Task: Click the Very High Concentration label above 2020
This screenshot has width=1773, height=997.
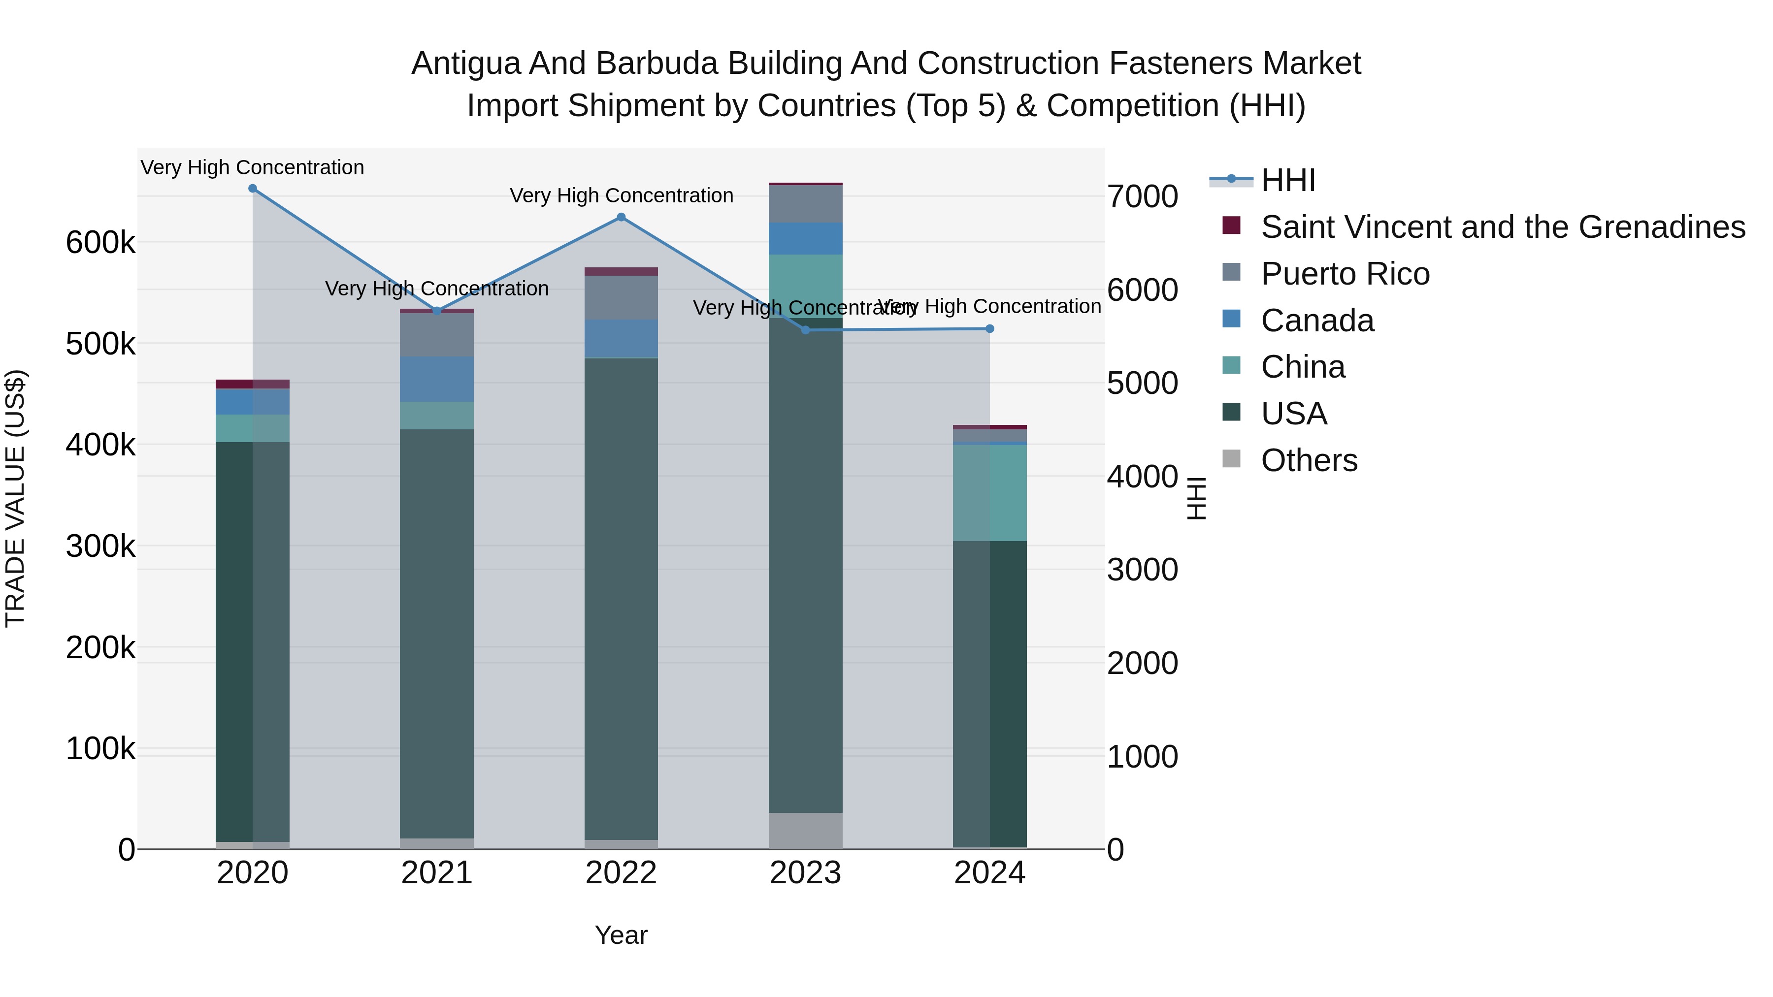Action: (x=253, y=168)
